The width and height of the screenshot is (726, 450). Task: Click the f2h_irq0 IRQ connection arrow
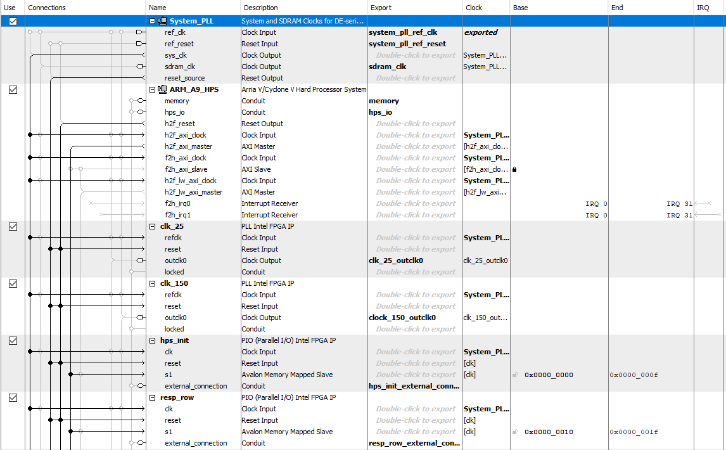pos(702,203)
